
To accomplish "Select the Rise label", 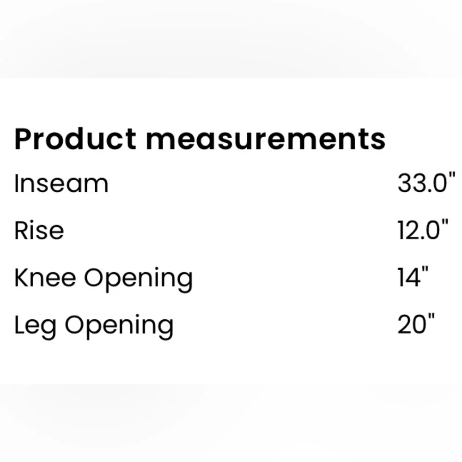I will 39,230.
